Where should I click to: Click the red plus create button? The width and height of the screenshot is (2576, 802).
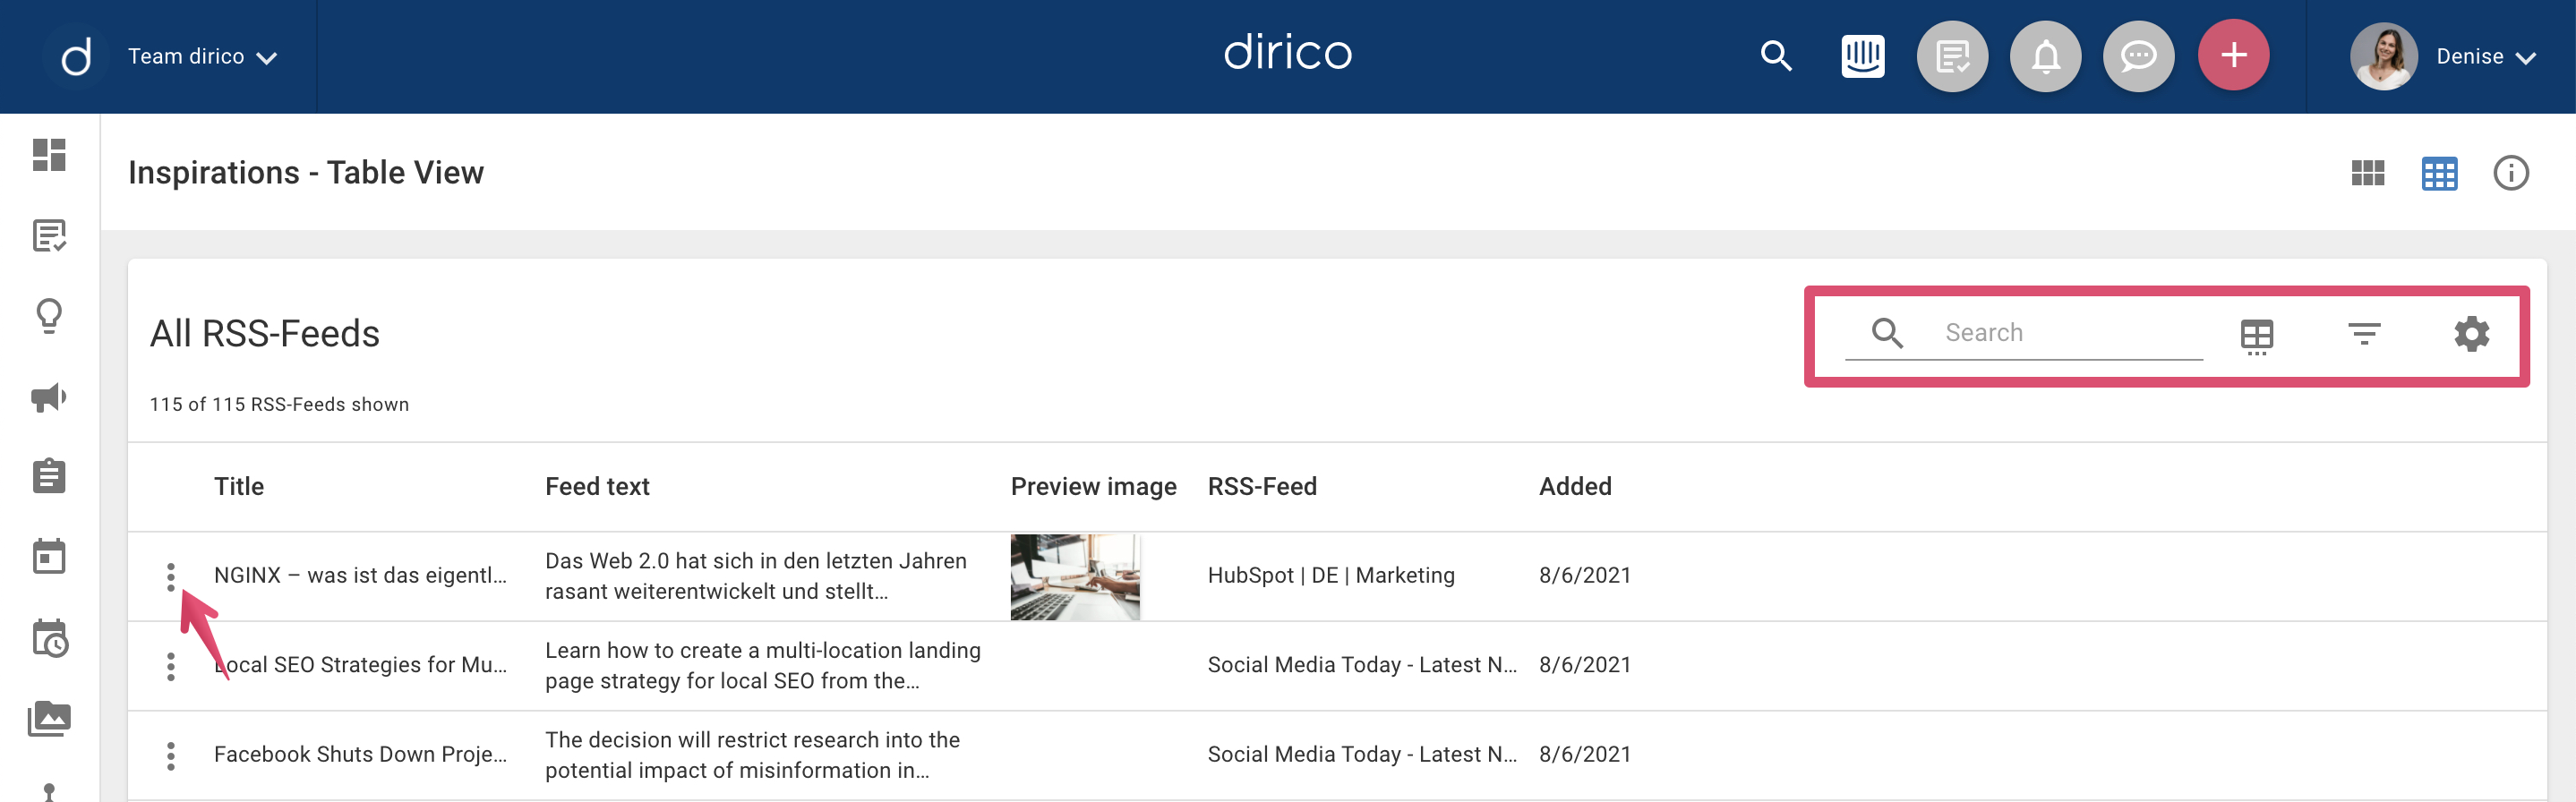click(x=2232, y=56)
